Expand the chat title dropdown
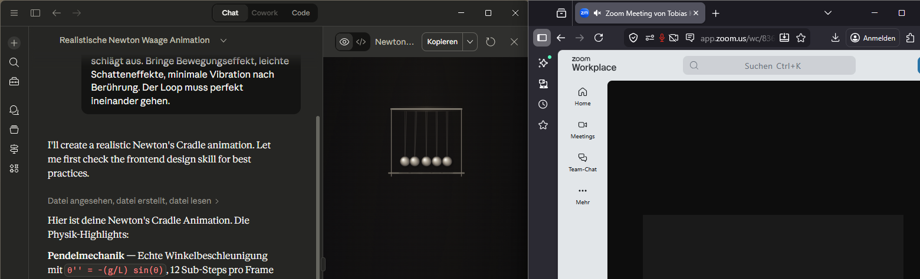 point(224,41)
